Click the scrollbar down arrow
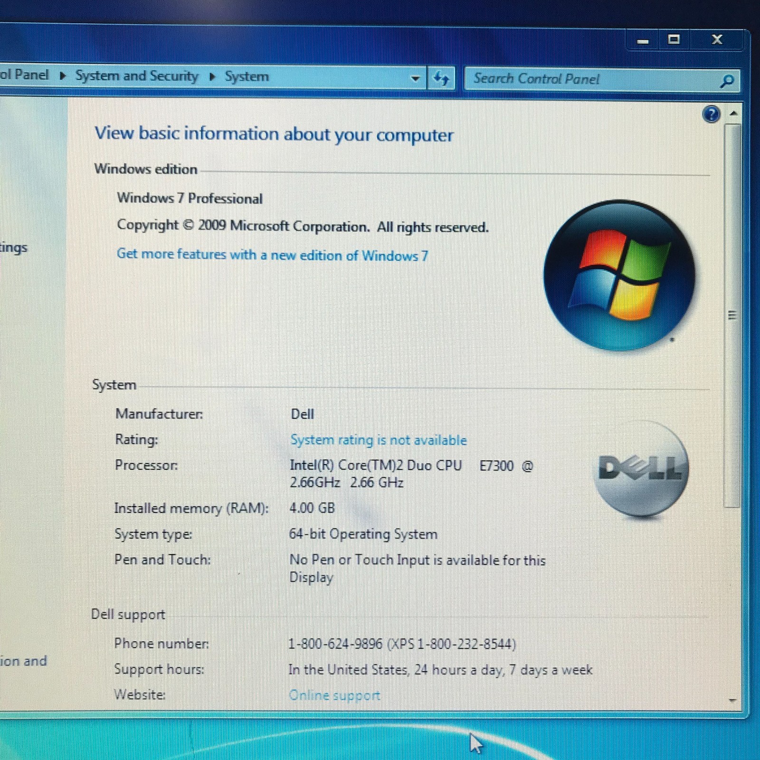760x760 pixels. click(732, 701)
